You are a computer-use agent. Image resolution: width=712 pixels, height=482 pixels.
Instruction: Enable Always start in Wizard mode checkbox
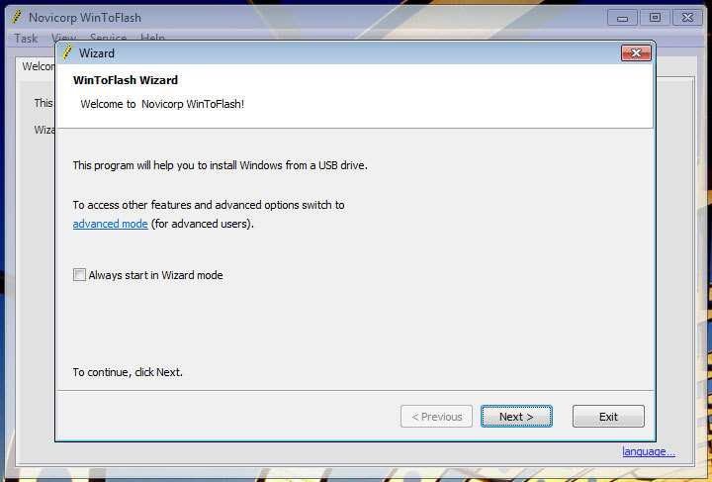[79, 275]
